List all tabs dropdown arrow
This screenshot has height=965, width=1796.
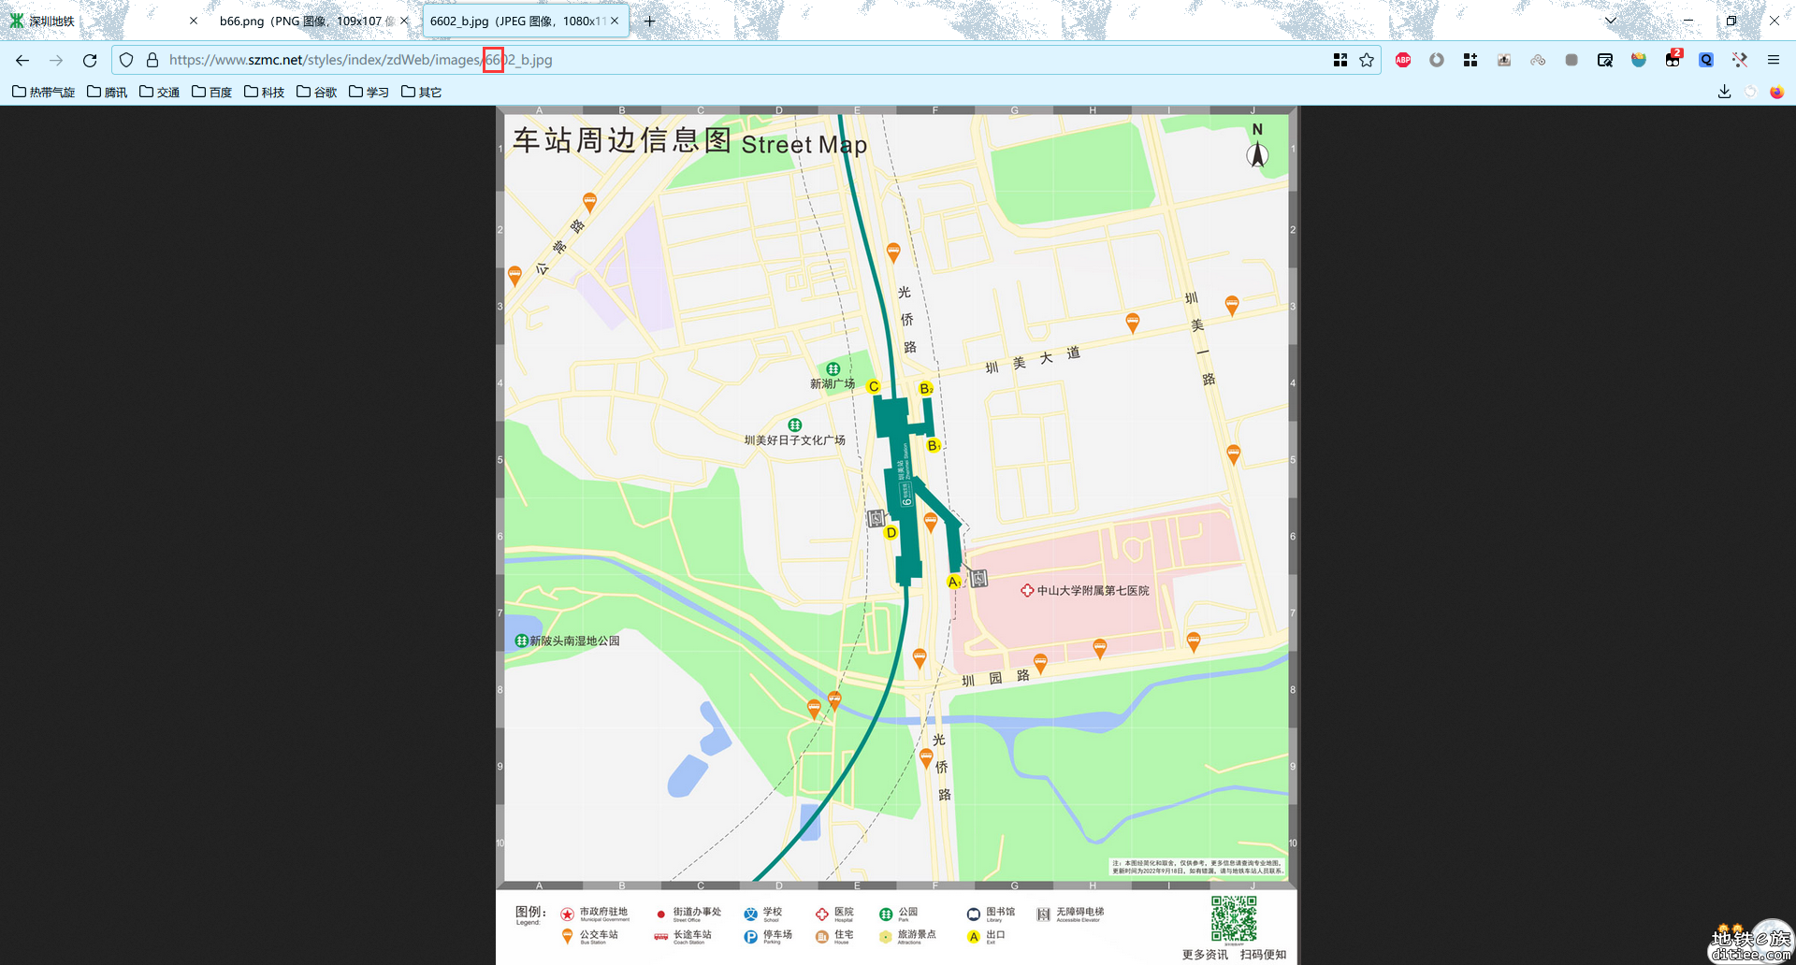tap(1611, 21)
